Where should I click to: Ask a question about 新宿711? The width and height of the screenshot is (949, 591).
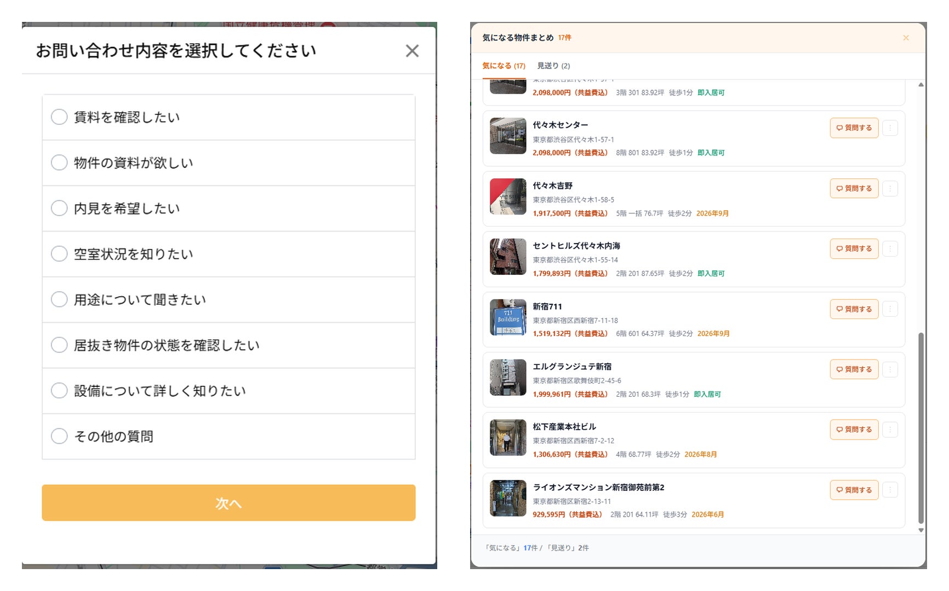pos(854,309)
